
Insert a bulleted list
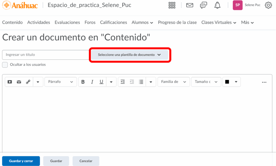click(x=141, y=82)
